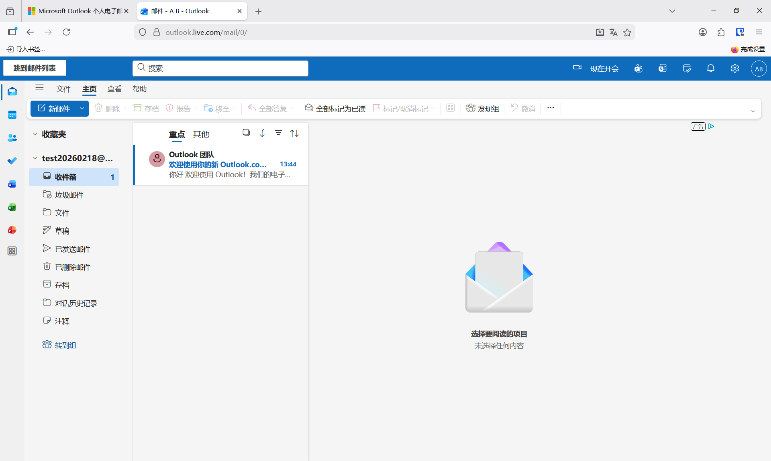Open the AB account avatar
771x461 pixels.
pos(759,69)
